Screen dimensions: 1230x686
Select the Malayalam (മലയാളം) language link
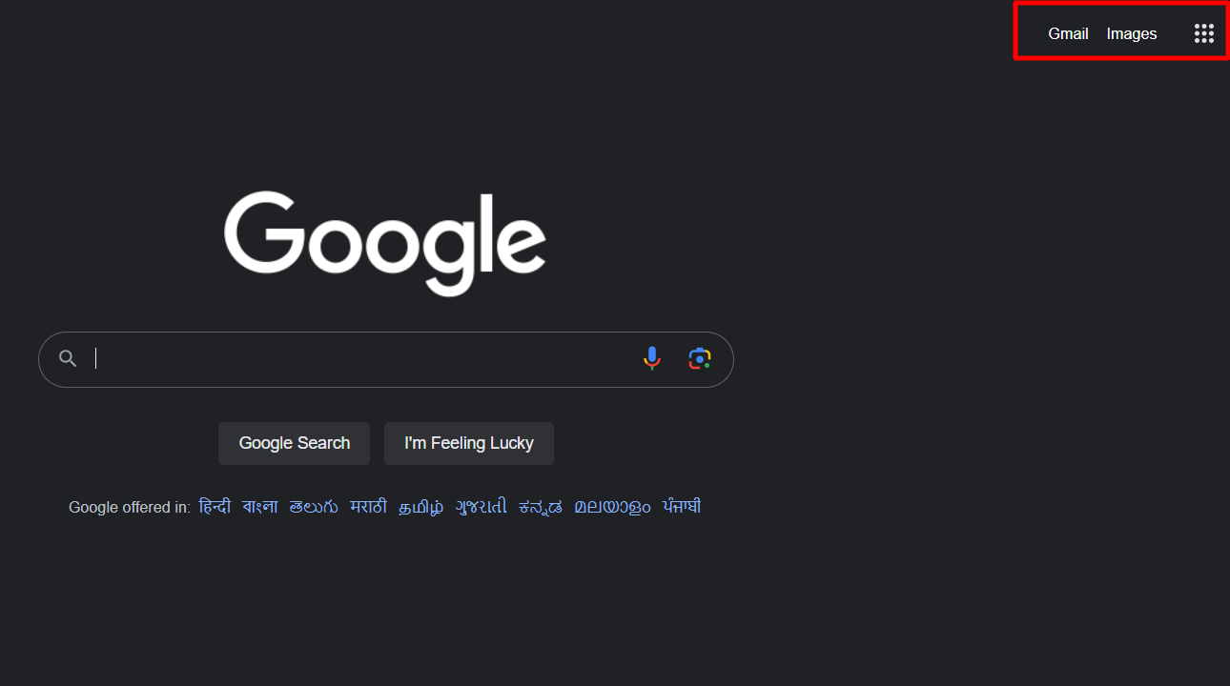[x=612, y=507]
